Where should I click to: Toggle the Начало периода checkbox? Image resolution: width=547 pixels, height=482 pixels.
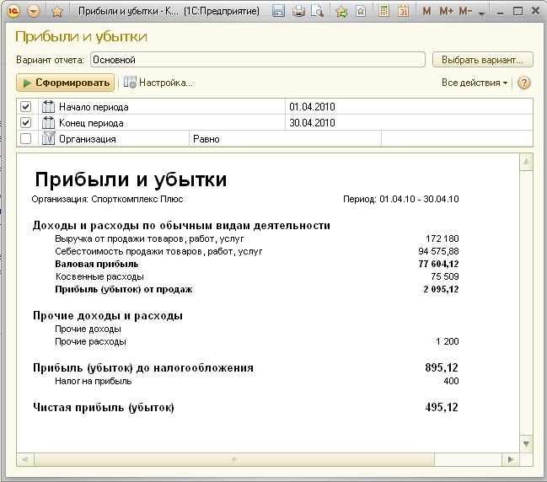click(x=25, y=106)
